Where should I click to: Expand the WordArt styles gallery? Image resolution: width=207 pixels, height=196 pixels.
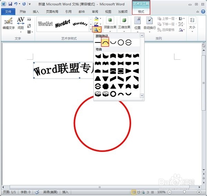point(91,29)
